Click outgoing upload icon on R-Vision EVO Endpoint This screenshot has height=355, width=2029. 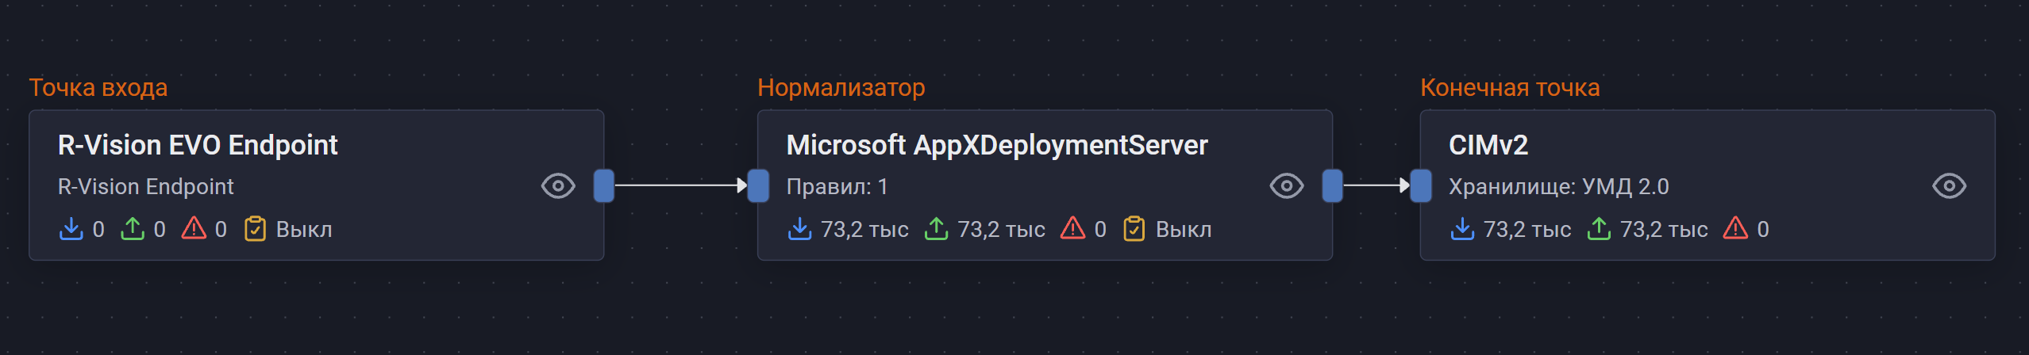point(132,229)
